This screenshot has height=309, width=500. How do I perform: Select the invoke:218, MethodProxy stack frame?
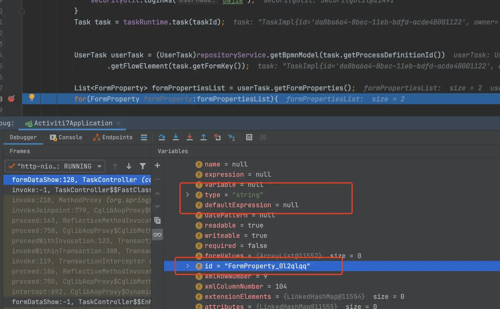[x=80, y=200]
